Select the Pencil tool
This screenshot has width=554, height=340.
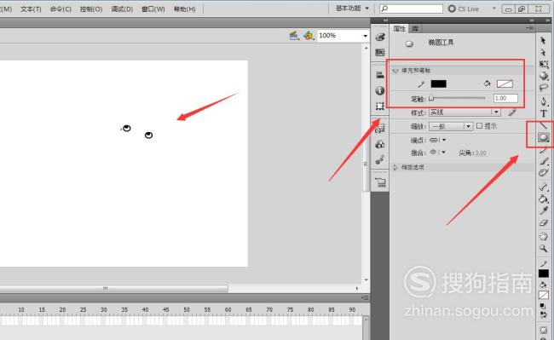pyautogui.click(x=544, y=150)
